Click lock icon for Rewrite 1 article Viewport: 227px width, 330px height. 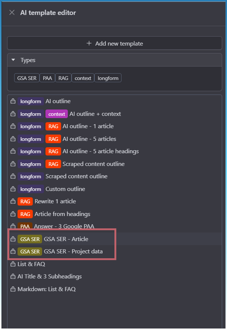click(x=13, y=201)
